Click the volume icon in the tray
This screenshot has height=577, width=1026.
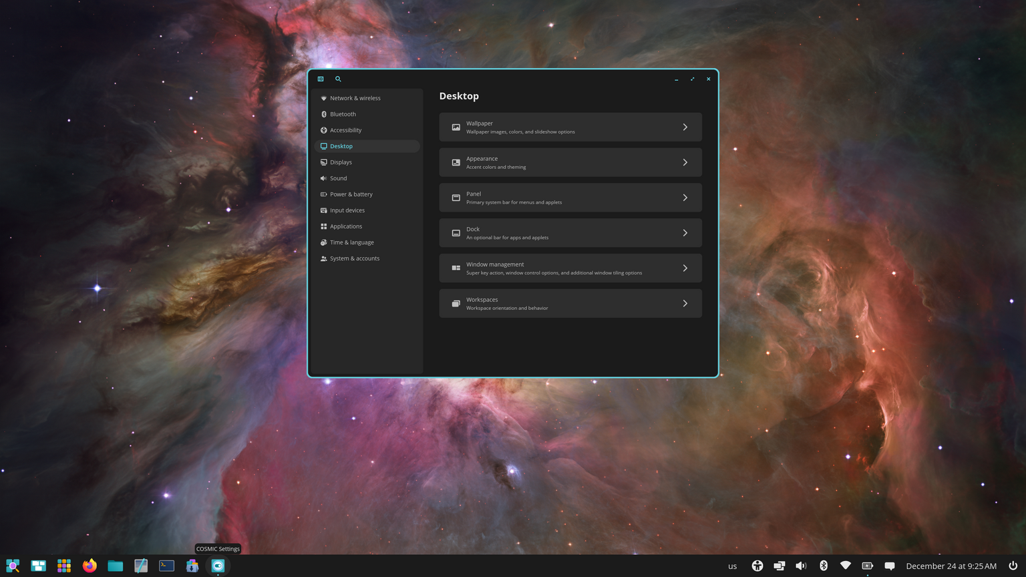click(x=802, y=566)
